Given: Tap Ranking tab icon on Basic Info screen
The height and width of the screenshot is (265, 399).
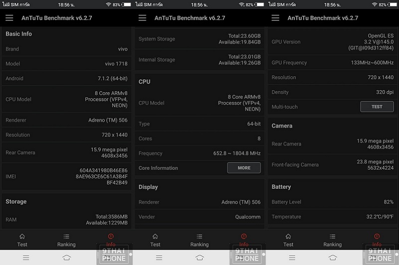Looking at the screenshot, I should coord(66,237).
